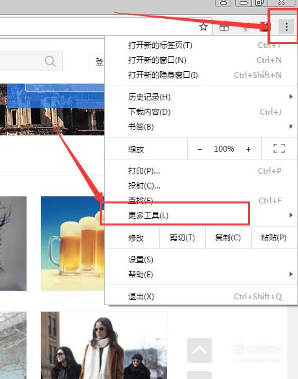
Task: Increase zoom with the plus button
Action: point(248,149)
